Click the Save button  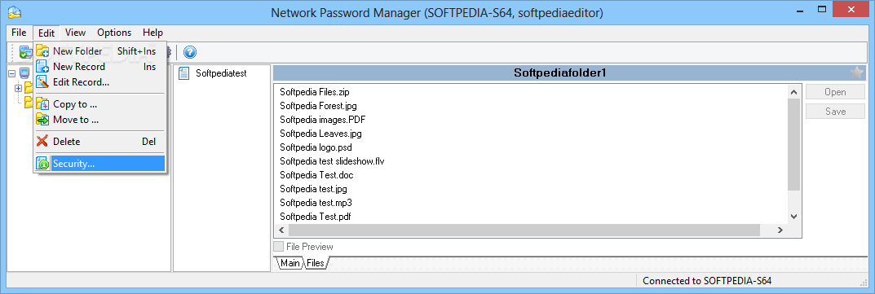click(x=835, y=112)
